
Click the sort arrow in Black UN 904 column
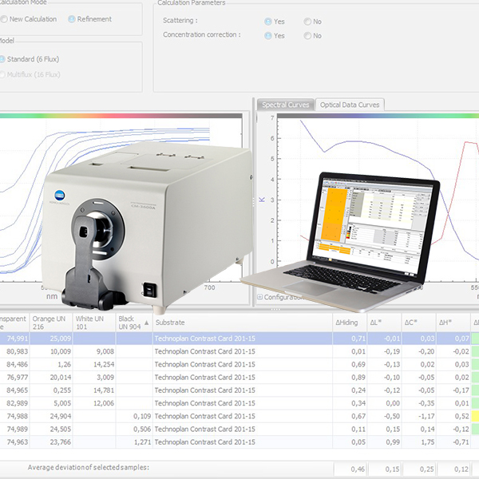[x=145, y=323]
